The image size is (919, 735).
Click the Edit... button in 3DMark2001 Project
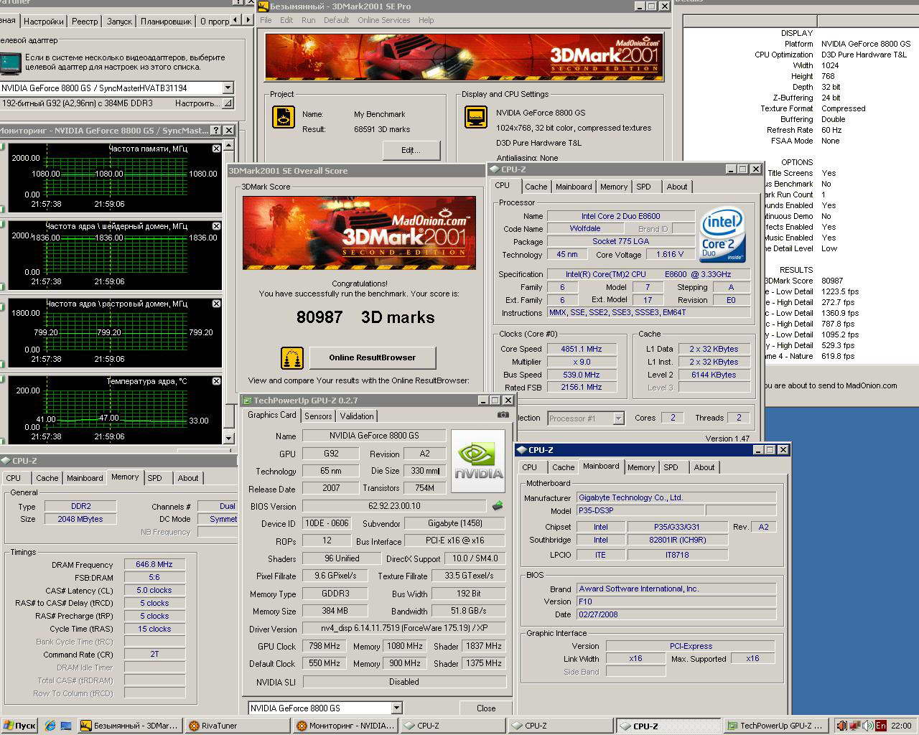click(x=411, y=150)
